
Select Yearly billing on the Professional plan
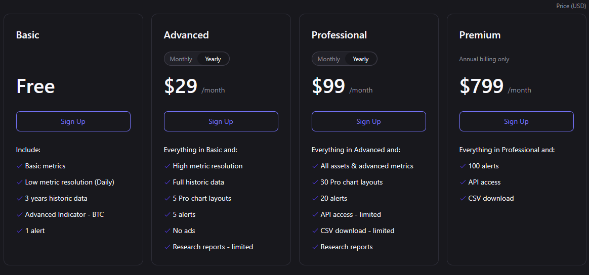361,59
